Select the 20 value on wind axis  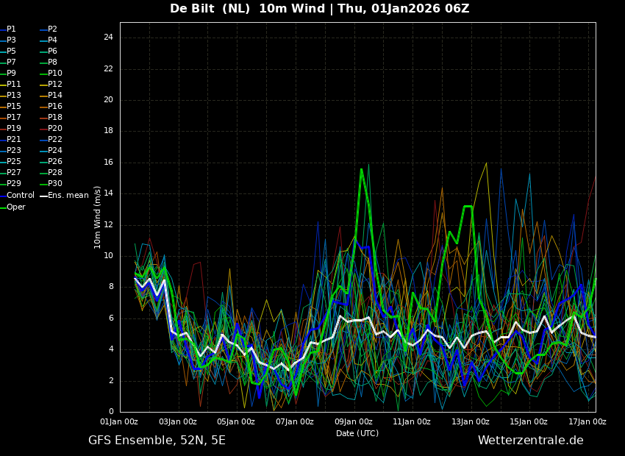tap(108, 100)
